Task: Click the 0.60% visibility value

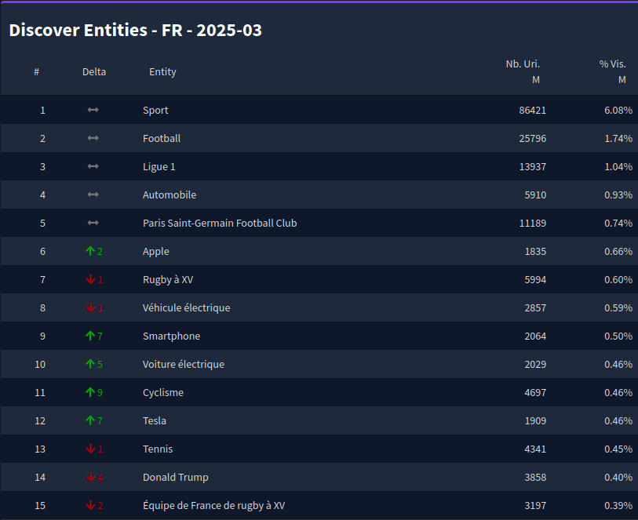Action: (x=618, y=280)
